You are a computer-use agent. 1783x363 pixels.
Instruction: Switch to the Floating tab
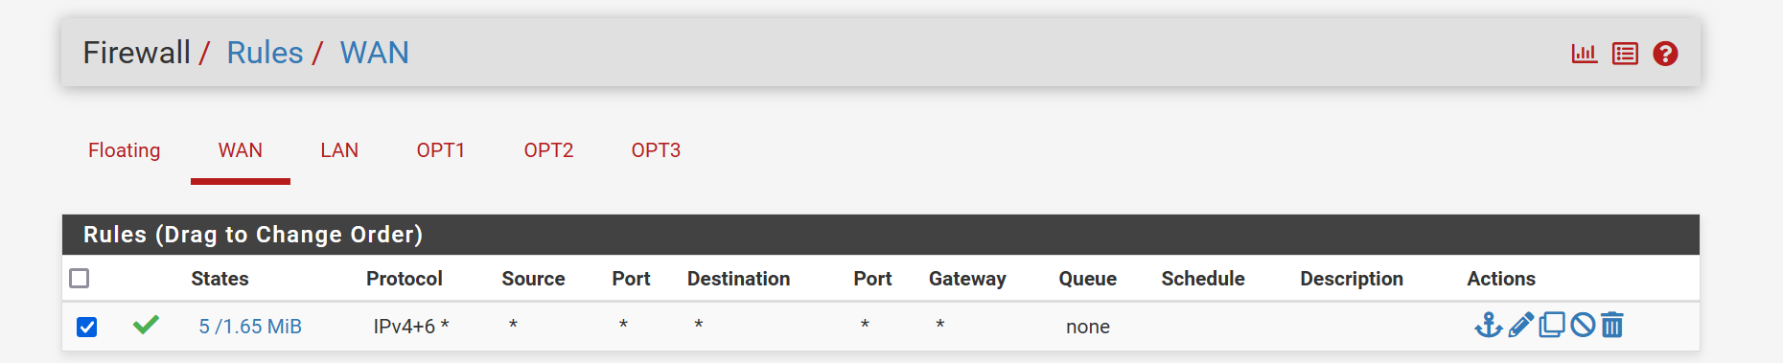click(x=125, y=150)
